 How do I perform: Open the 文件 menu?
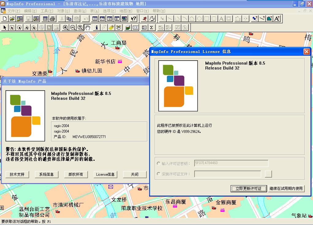(x=14, y=11)
